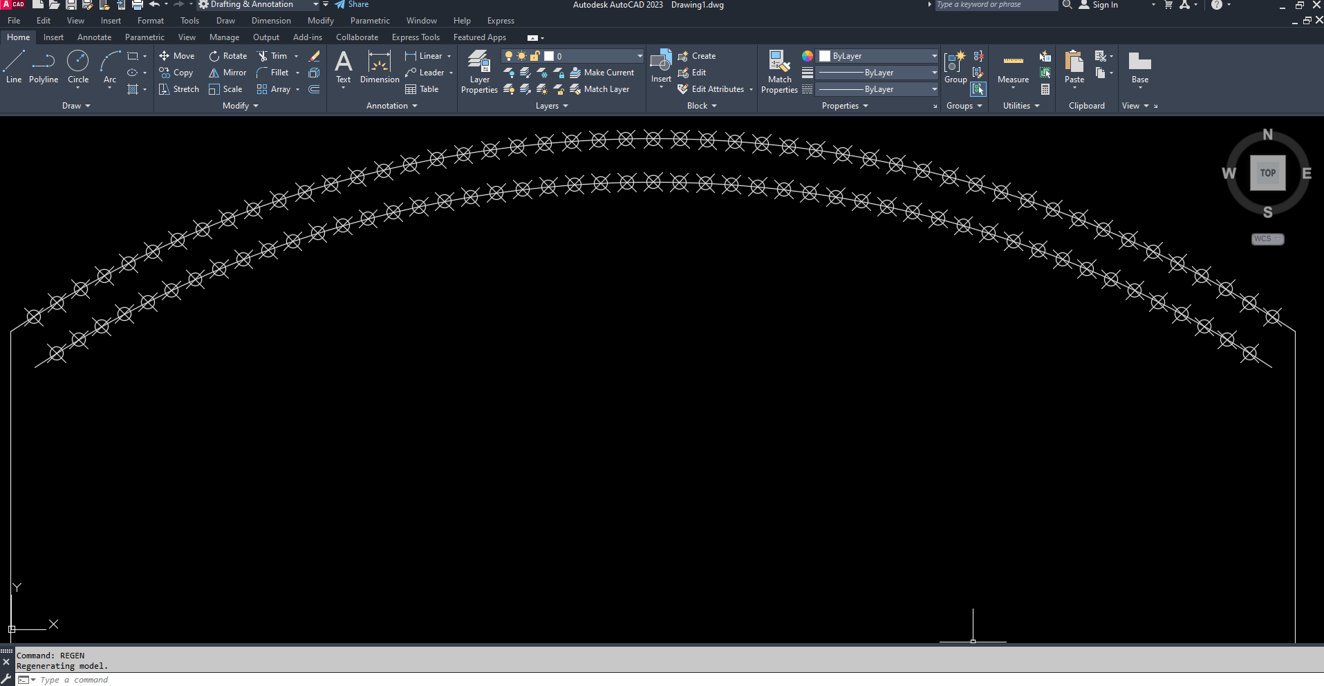Click the object color wheel swatch
The width and height of the screenshot is (1324, 686).
808,56
